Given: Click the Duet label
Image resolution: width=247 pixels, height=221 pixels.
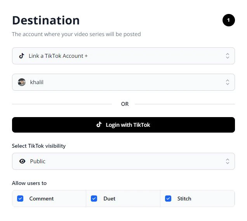Looking at the screenshot, I should 110,199.
